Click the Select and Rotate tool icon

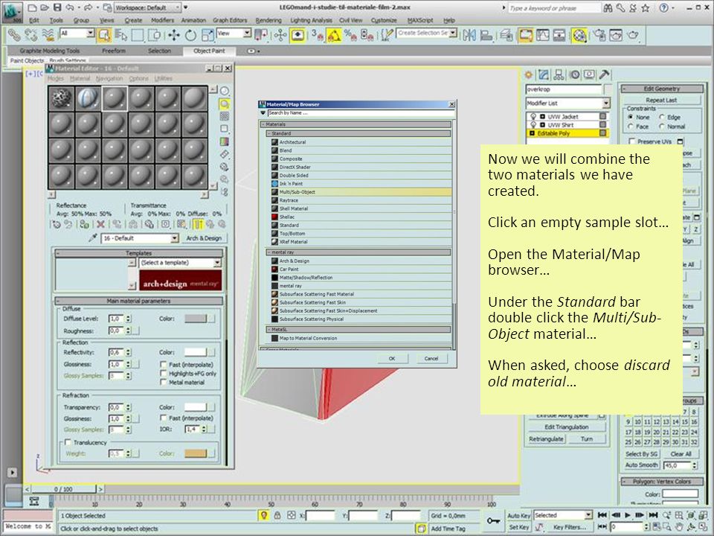190,35
